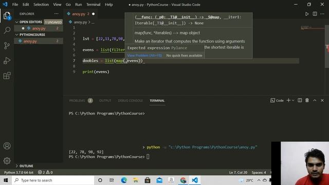This screenshot has height=185, width=329.
Task: Click Python 3.7.0 64-bit interpreter status
Action: coord(19,172)
